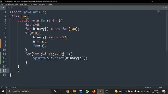Open the 29°C weather widget
Image resolution: width=168 pixels, height=94 pixels.
tap(119, 91)
